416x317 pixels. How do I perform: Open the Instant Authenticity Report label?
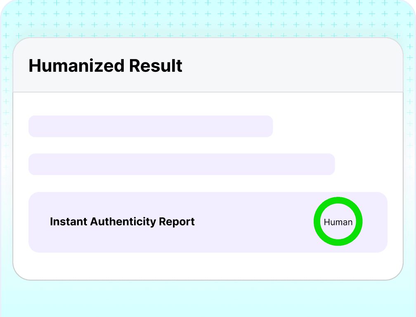122,222
